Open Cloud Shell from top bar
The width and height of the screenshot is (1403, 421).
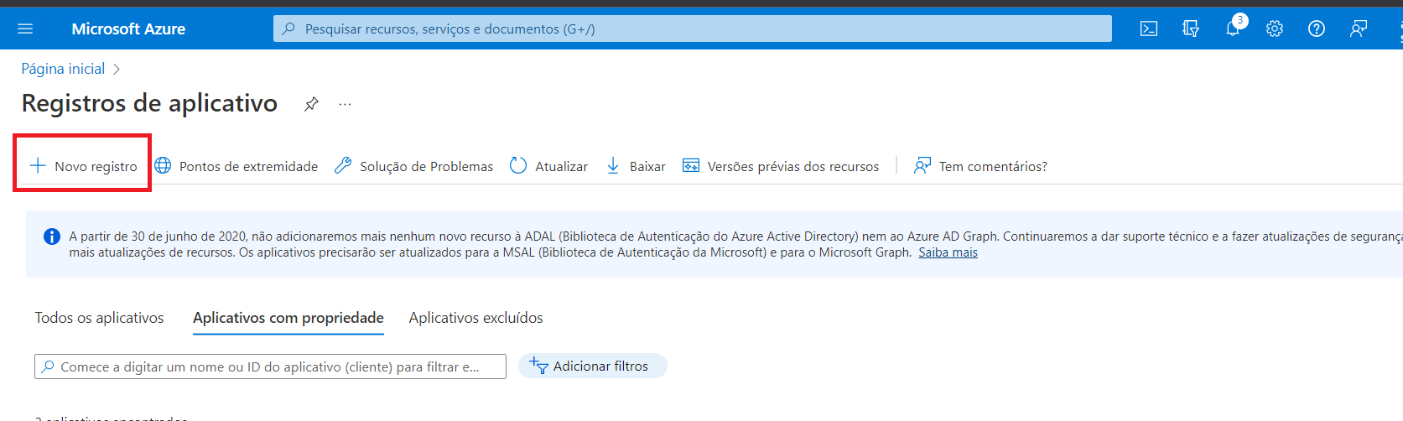point(1149,29)
